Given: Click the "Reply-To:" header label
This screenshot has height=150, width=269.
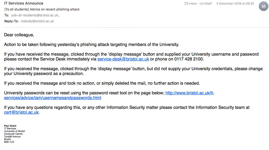Looking at the screenshot, I should [x=11, y=21].
